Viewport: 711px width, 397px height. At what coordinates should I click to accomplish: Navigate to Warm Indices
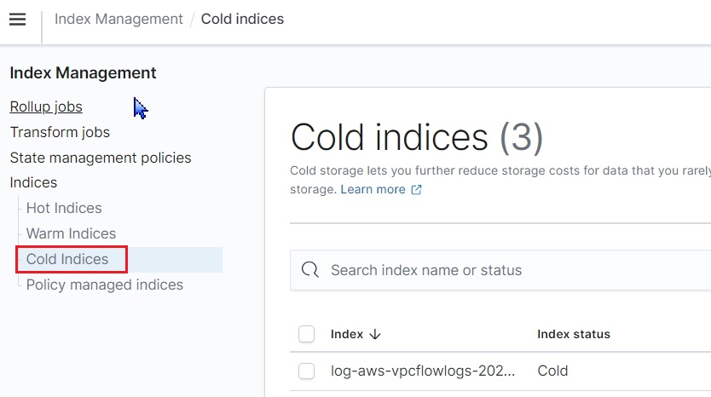71,233
